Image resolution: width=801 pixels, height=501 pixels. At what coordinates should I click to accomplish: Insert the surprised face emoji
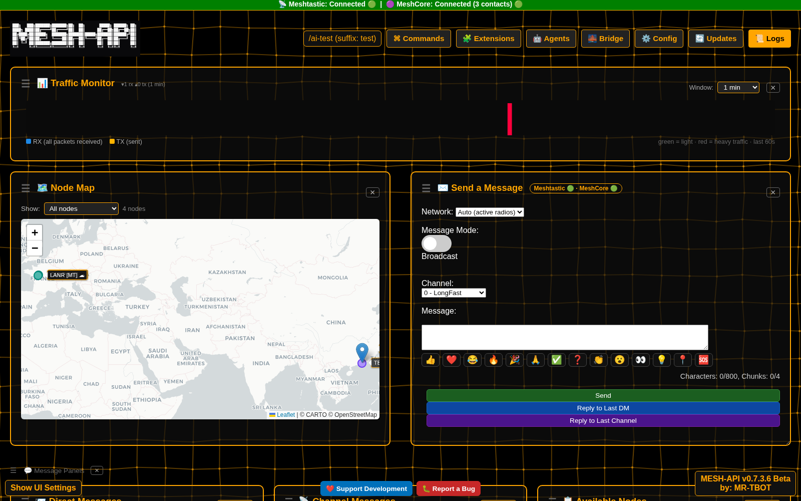[x=620, y=360]
